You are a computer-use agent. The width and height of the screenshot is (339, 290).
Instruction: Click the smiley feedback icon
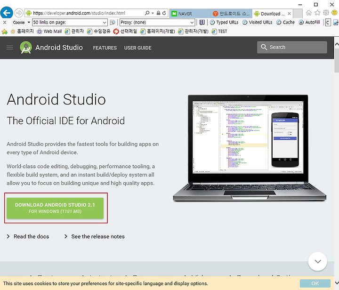(x=335, y=13)
